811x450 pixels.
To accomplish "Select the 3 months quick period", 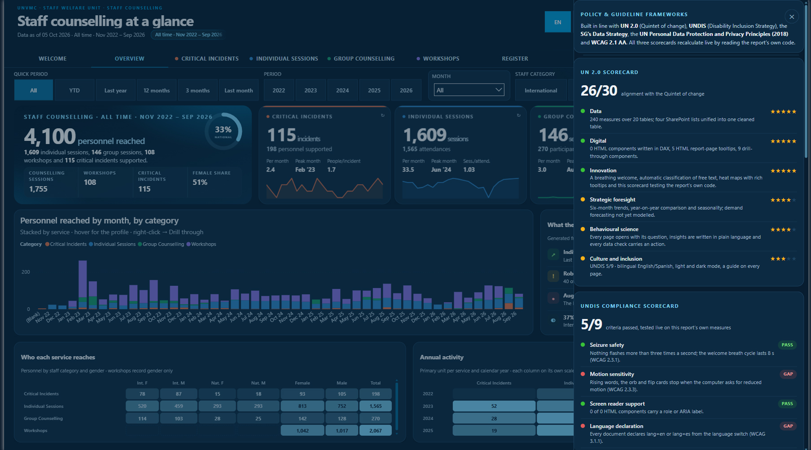I will [x=198, y=90].
